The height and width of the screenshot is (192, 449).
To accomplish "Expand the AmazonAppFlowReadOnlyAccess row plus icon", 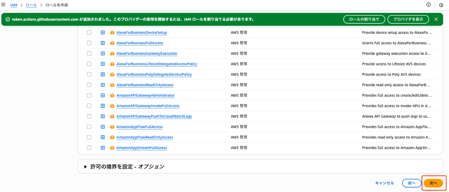I will 103,137.
